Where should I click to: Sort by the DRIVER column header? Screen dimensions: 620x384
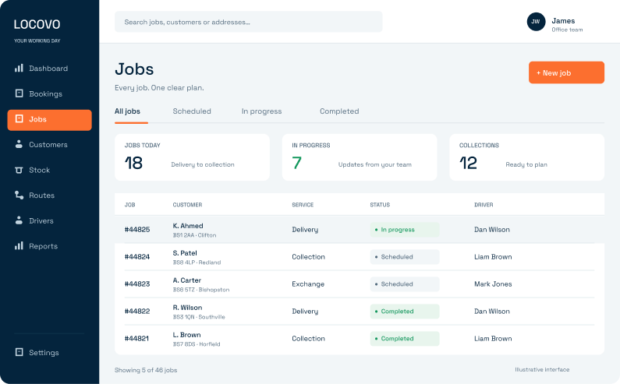pos(484,205)
